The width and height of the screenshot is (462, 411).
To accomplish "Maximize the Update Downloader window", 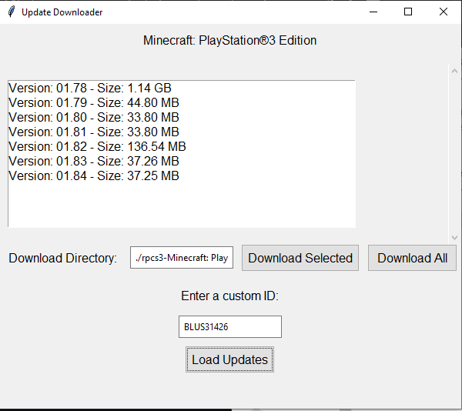I will pos(408,12).
